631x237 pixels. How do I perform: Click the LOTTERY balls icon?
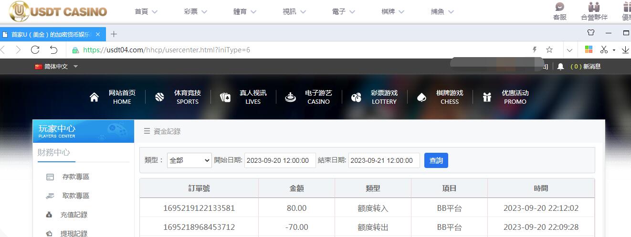[x=356, y=98]
